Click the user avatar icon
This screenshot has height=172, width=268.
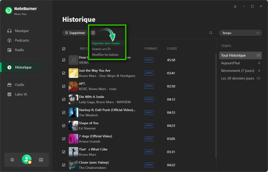click(x=27, y=160)
